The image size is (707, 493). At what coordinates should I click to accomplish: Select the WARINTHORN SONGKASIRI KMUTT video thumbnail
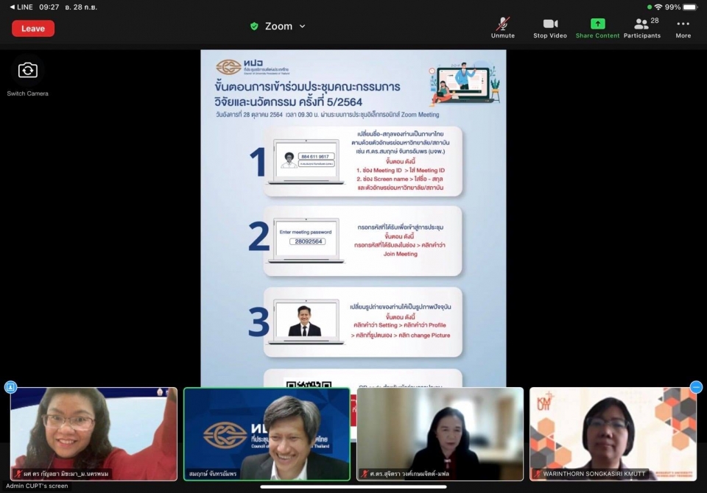tap(613, 434)
